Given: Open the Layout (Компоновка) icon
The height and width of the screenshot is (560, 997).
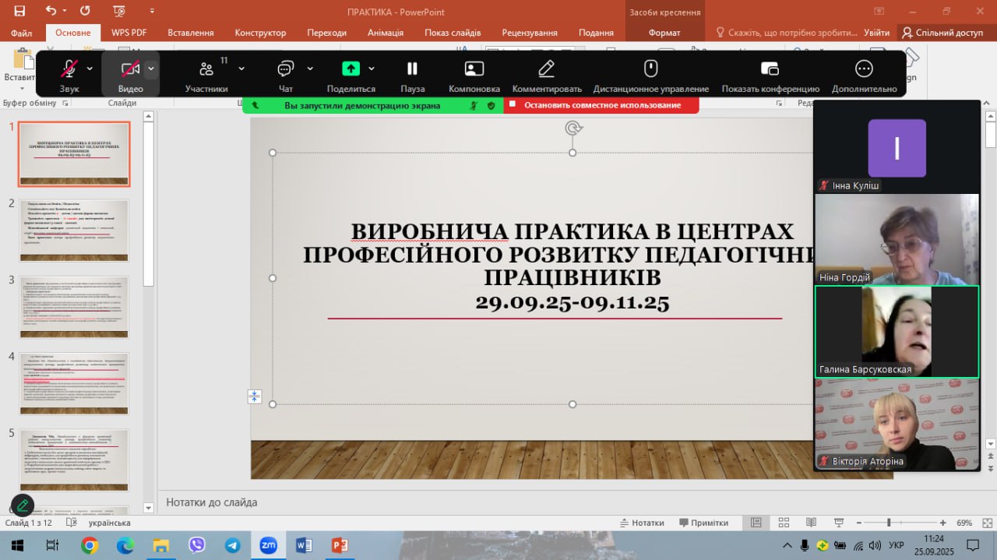Looking at the screenshot, I should click(474, 69).
